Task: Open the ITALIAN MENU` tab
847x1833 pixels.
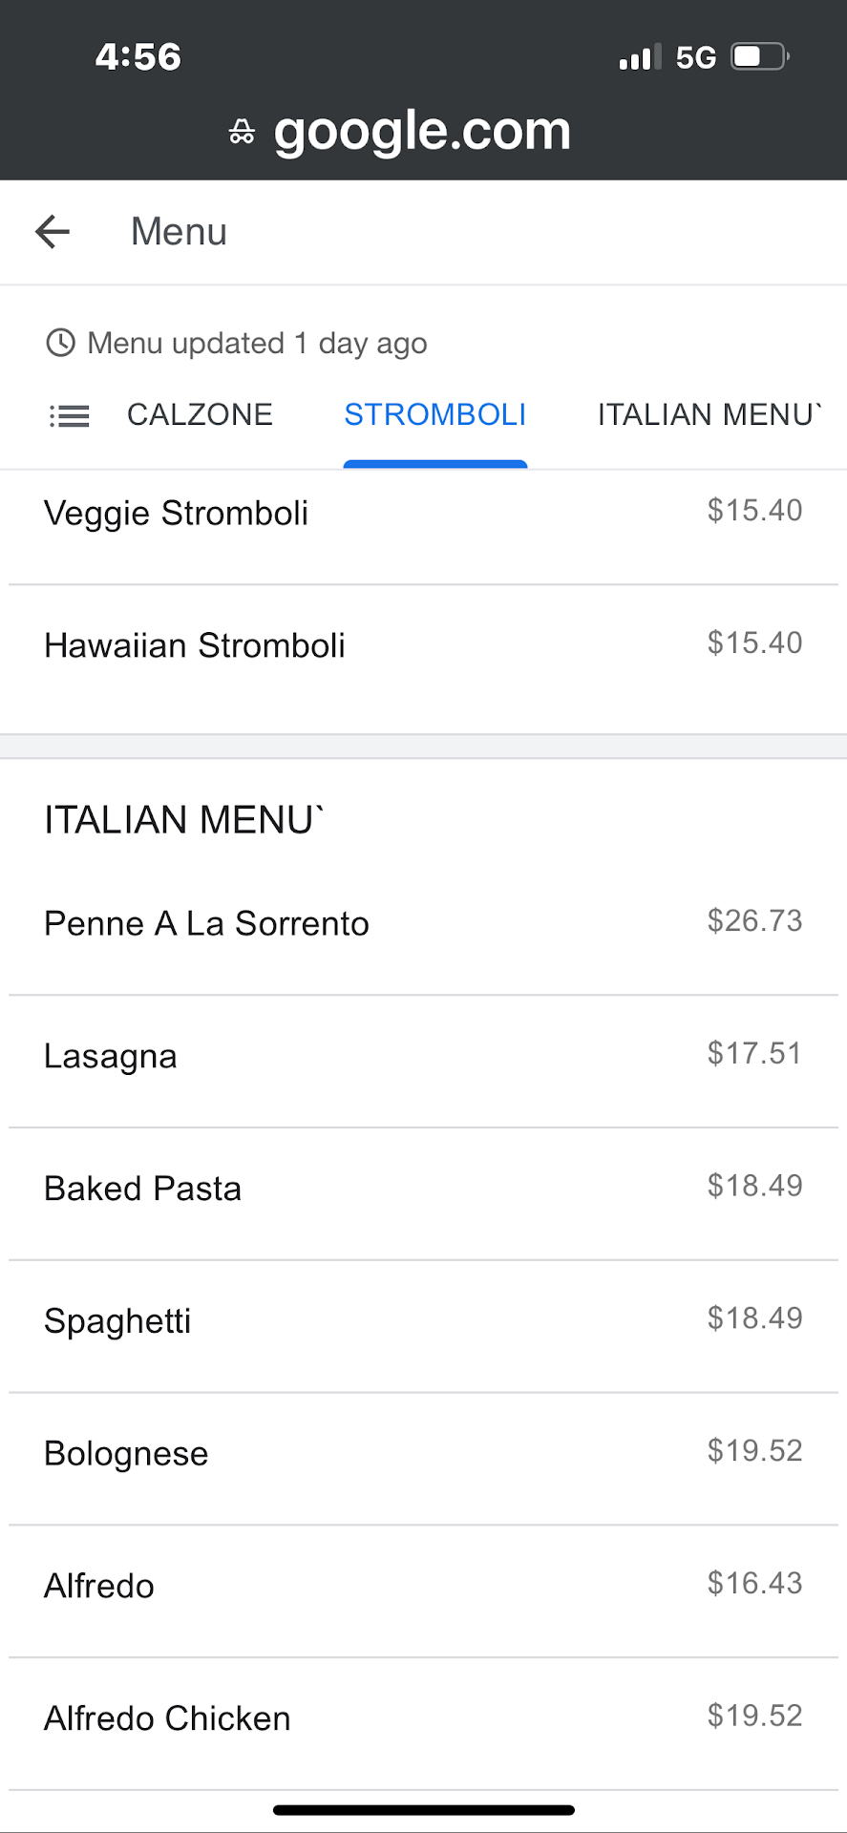Action: click(x=709, y=415)
